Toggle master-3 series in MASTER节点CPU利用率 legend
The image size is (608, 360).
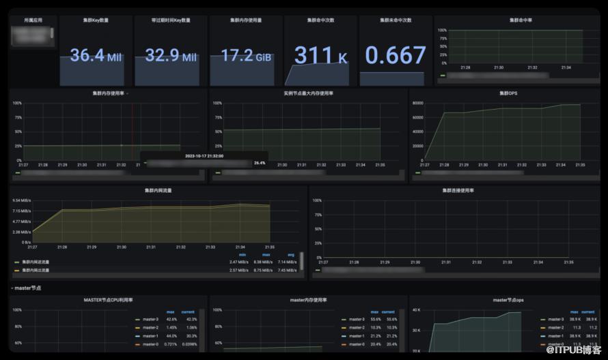click(x=150, y=319)
